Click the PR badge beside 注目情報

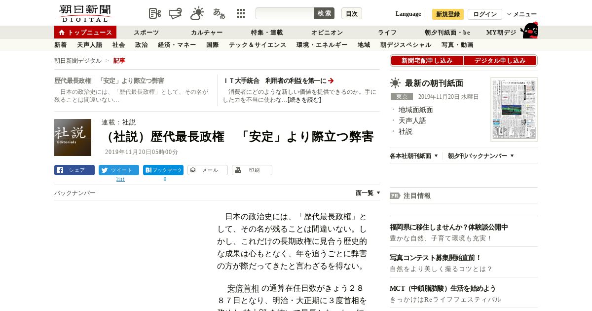pyautogui.click(x=395, y=195)
